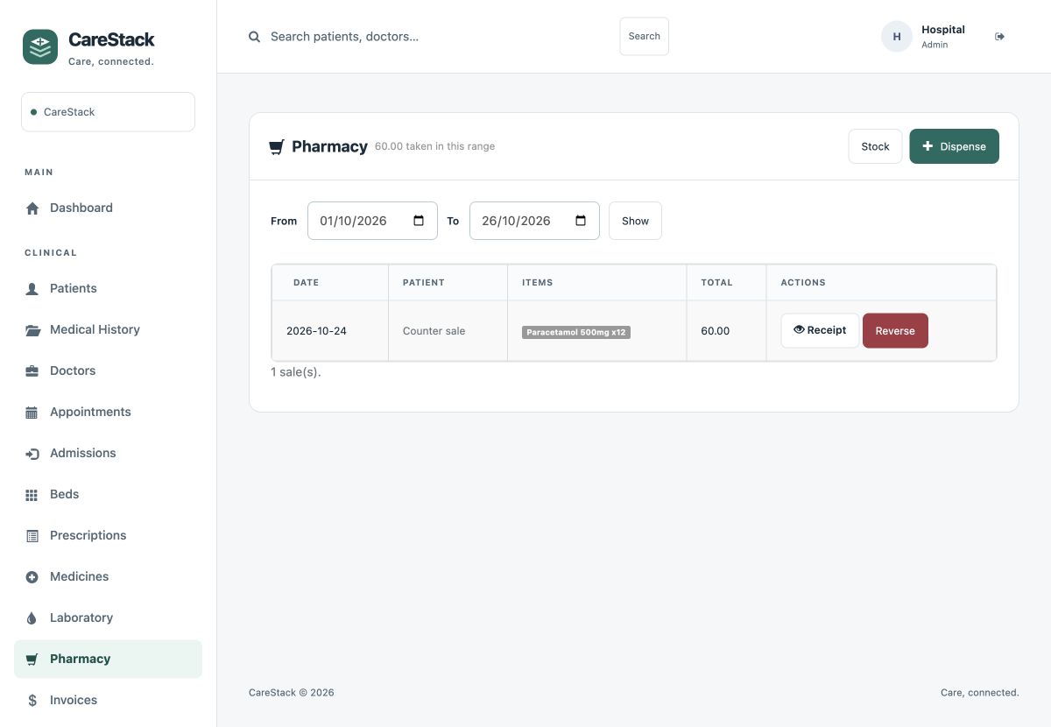Click the search magnifier icon

254,37
